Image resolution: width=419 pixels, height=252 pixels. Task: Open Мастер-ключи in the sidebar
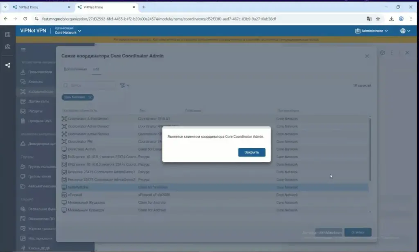click(x=36, y=238)
